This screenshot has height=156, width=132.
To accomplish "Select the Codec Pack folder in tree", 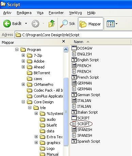I will tap(45, 90).
